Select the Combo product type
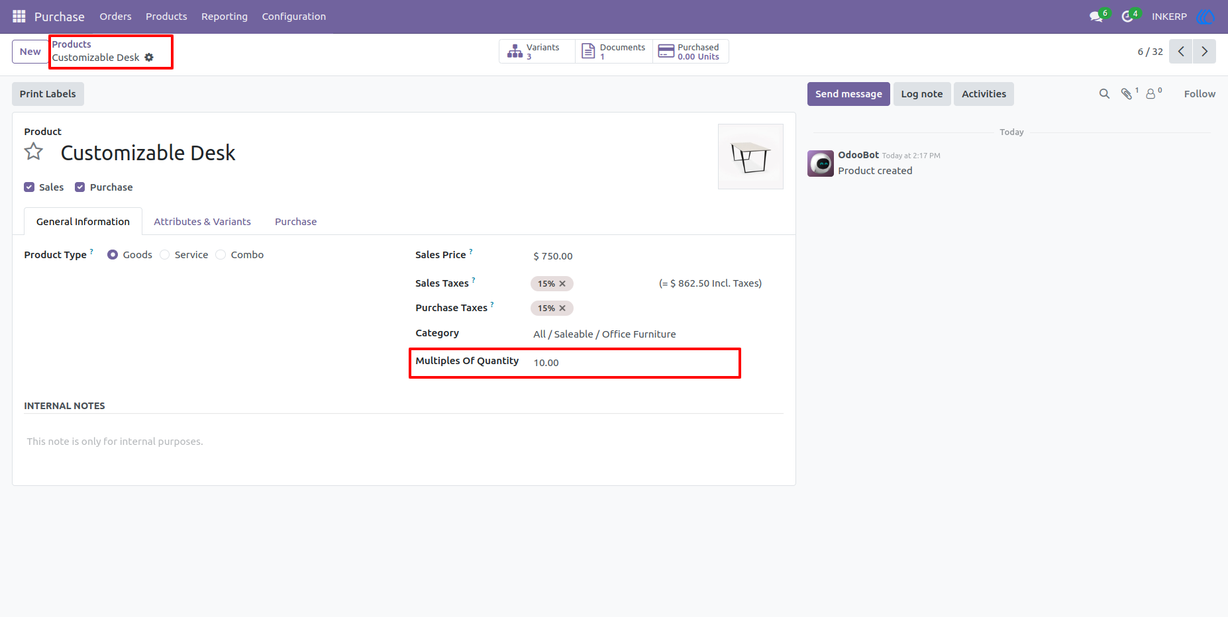1228x617 pixels. (x=221, y=255)
